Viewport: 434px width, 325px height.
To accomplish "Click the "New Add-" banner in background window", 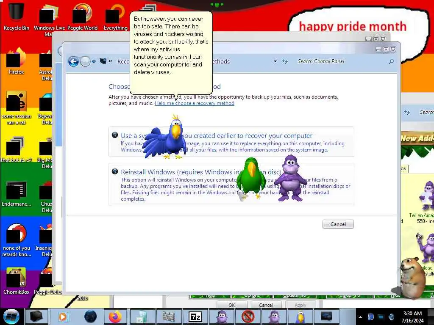I will tap(417, 138).
